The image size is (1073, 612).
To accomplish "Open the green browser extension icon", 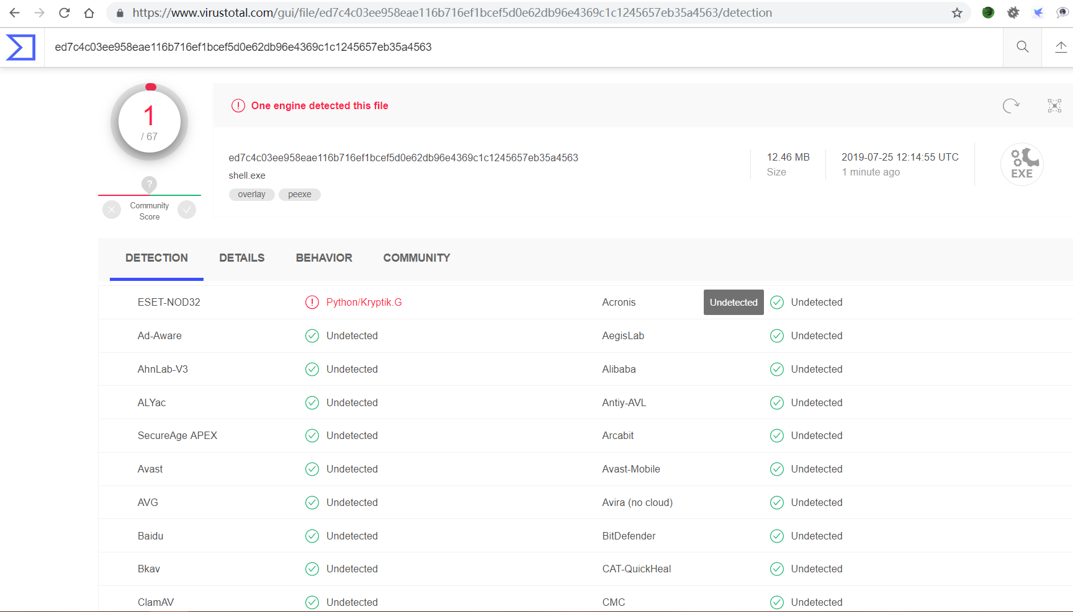I will (988, 12).
